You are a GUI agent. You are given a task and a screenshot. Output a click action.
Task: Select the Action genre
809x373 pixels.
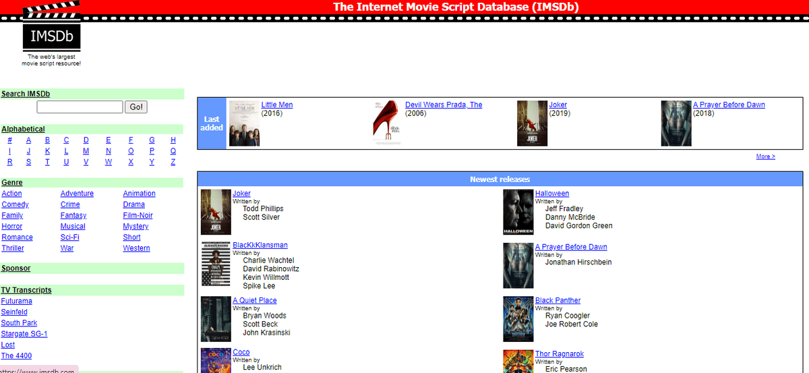click(11, 194)
